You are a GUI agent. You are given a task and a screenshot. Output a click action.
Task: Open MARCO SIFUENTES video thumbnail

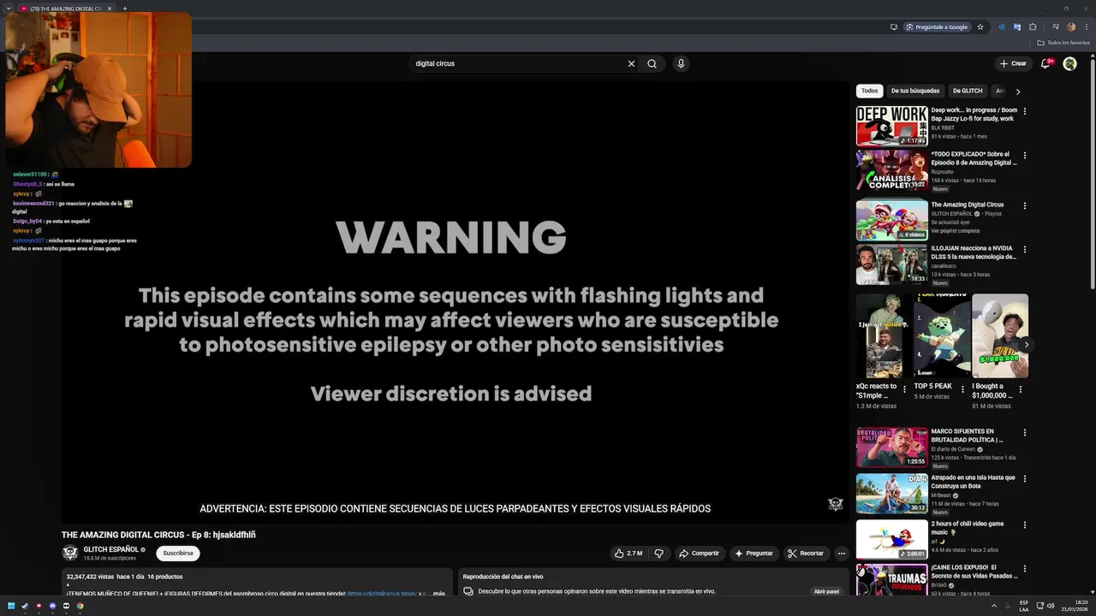[891, 447]
